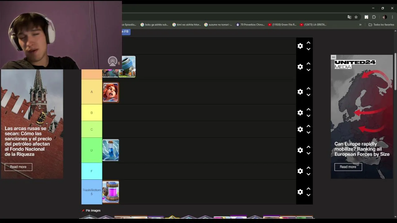Viewport: 397px width, 223px height.
Task: Open Chrome three-dot menu
Action: 392,17
